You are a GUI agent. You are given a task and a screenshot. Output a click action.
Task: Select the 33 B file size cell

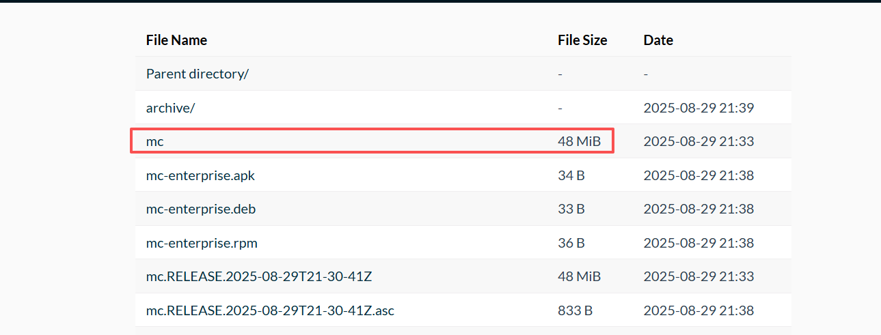[571, 209]
